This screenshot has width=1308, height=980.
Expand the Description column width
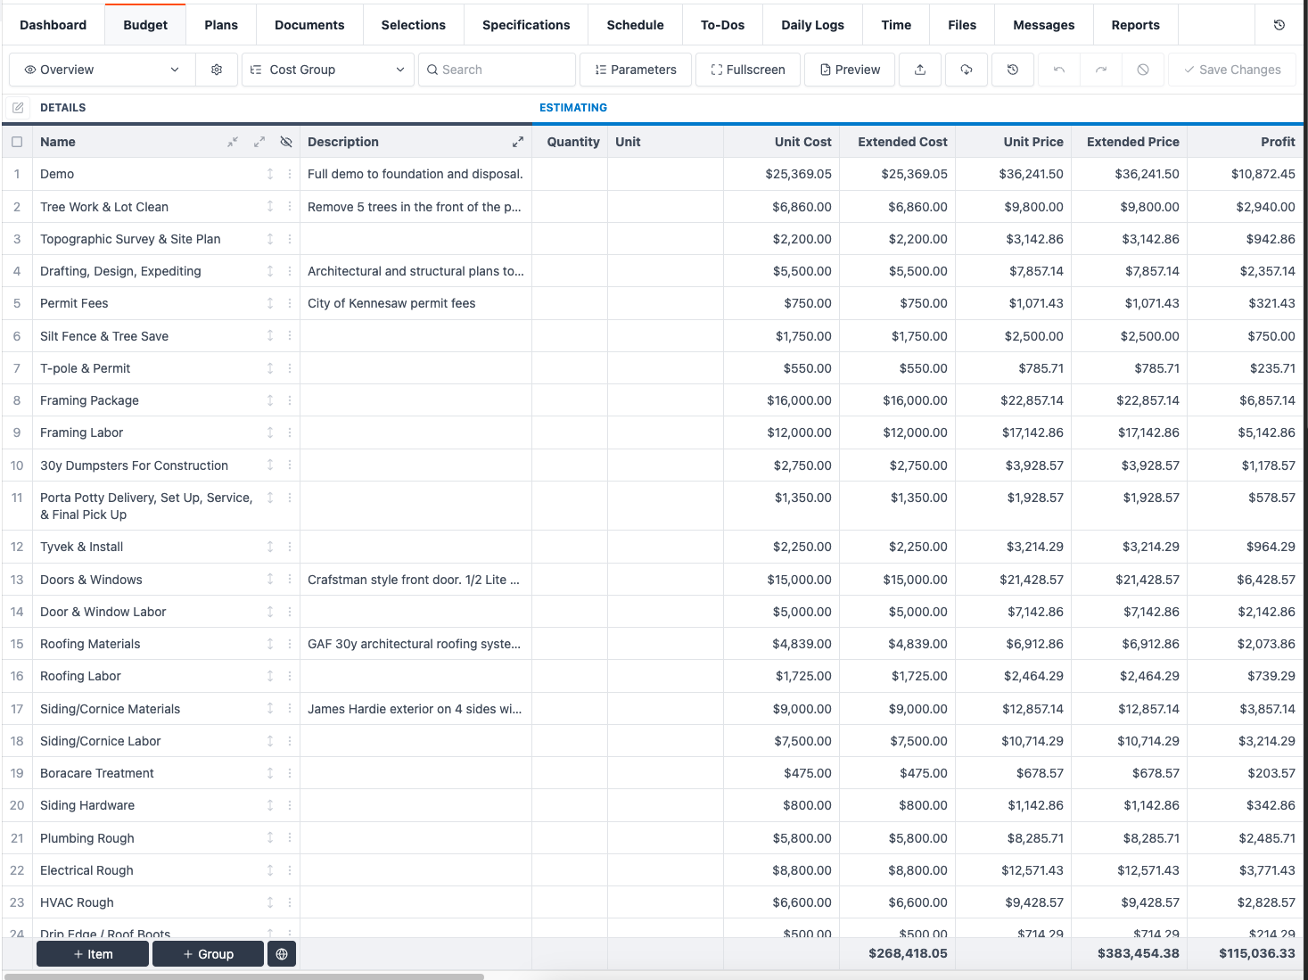pyautogui.click(x=517, y=142)
